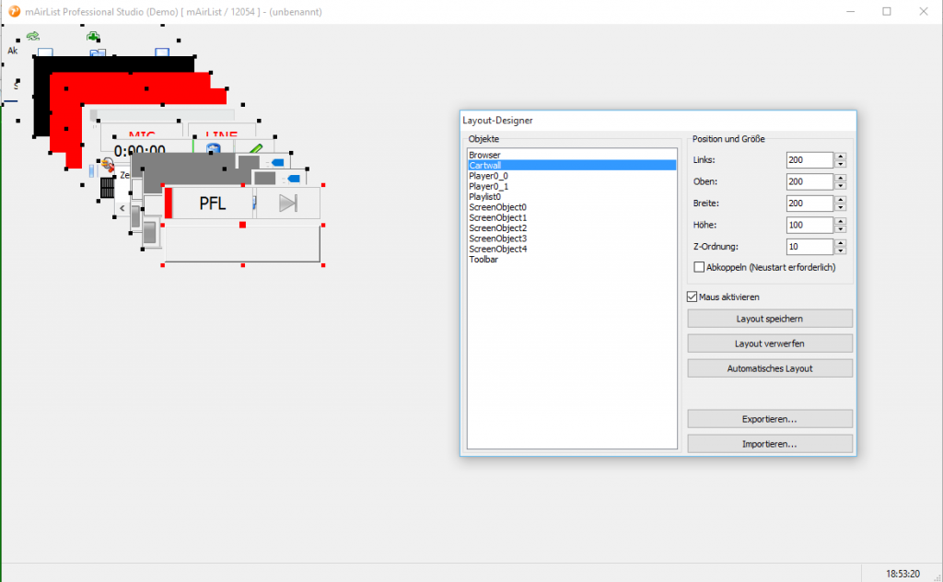Collapse the panel using the left chevron arrow
Screen dimensions: 943x582
pyautogui.click(x=122, y=209)
